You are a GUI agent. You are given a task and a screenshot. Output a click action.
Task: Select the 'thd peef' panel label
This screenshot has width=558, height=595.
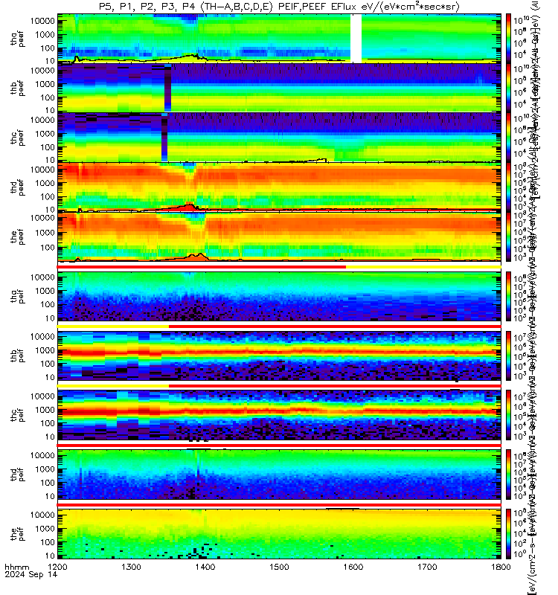point(17,187)
